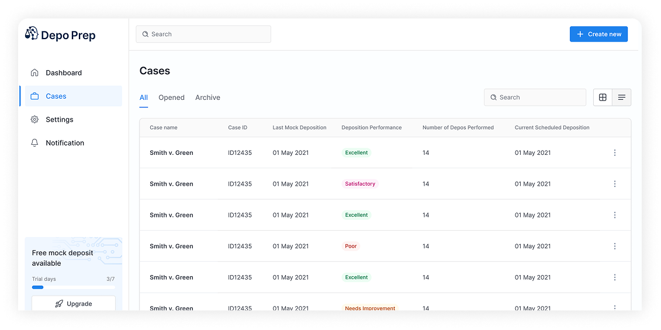661x330 pixels.
Task: Click the Create new button
Action: (598, 34)
